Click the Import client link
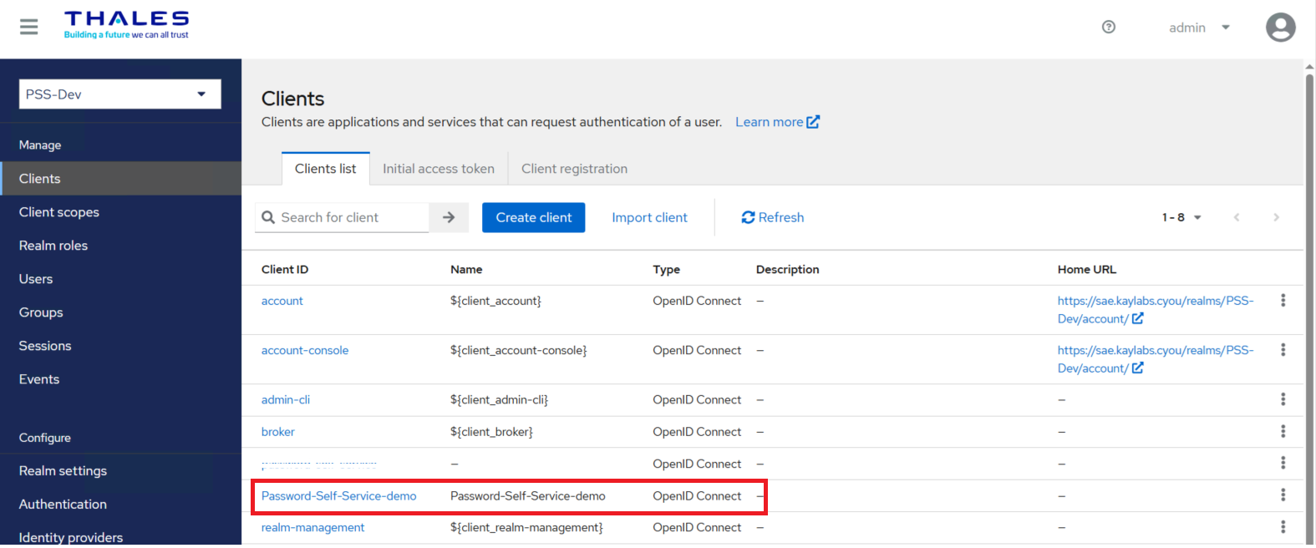This screenshot has width=1316, height=548. tap(649, 217)
